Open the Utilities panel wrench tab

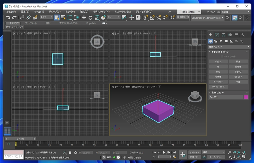243,35
